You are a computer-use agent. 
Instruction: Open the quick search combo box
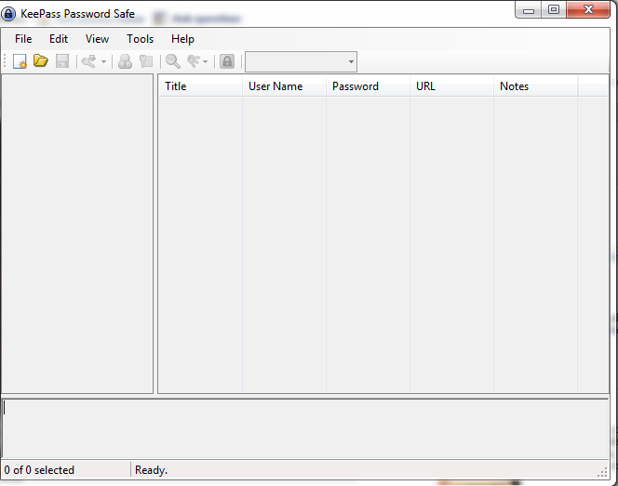coord(302,61)
